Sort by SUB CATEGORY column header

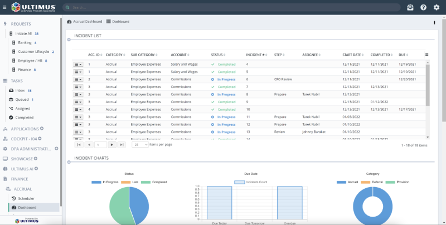144,55
